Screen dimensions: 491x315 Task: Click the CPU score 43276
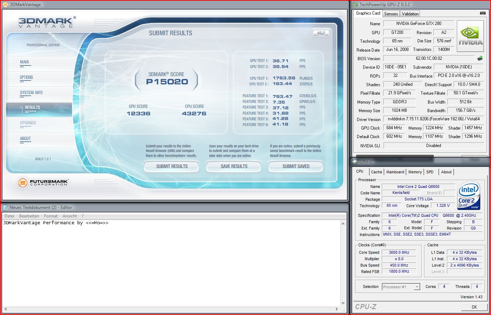click(x=194, y=114)
